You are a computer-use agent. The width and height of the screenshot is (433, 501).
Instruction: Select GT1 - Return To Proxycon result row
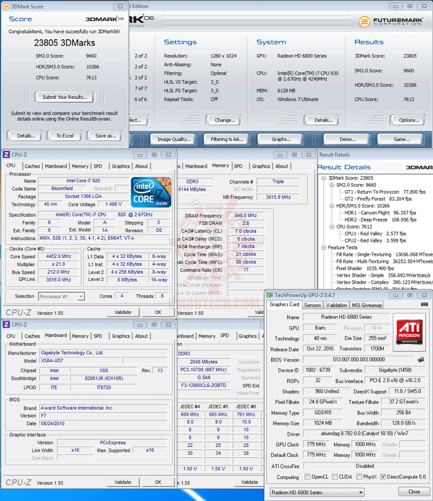tap(385, 192)
